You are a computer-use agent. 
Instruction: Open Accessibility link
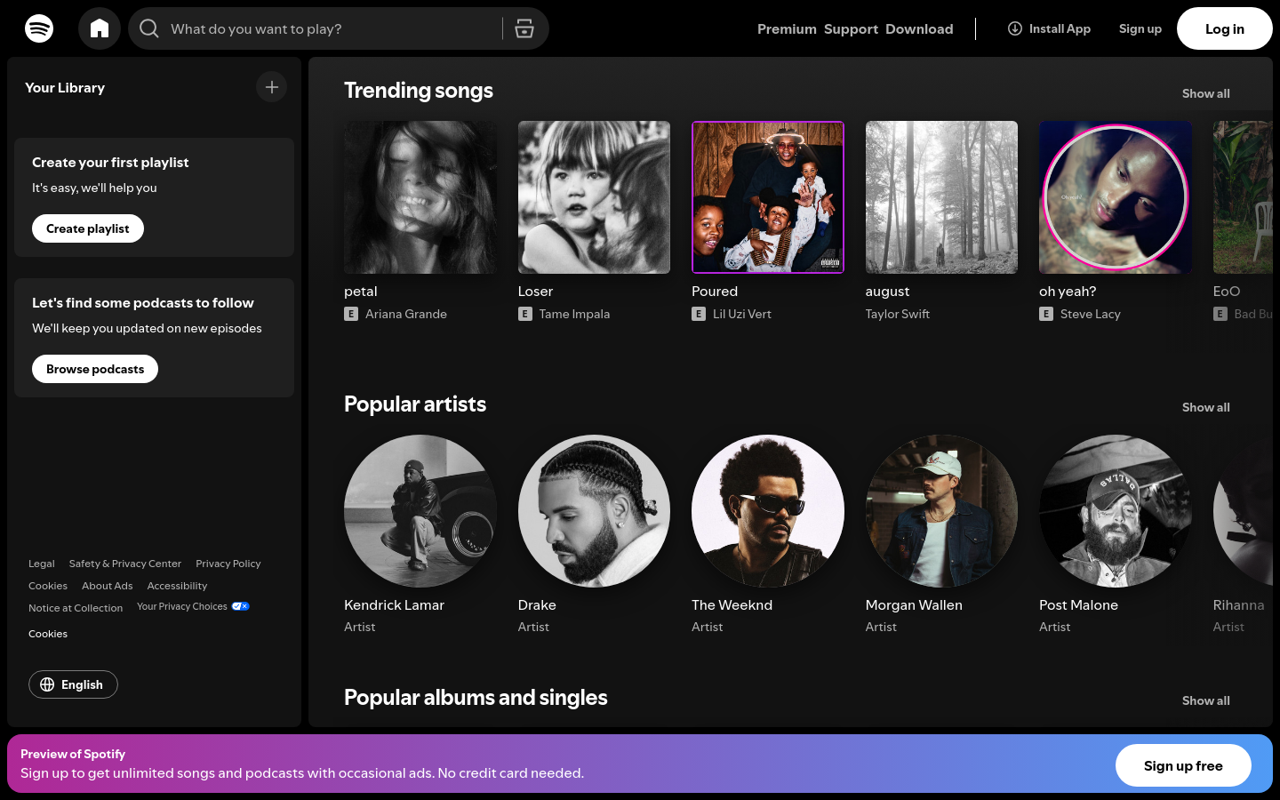[177, 586]
